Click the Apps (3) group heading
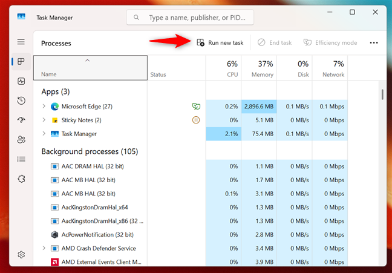392x273 pixels. tap(56, 91)
